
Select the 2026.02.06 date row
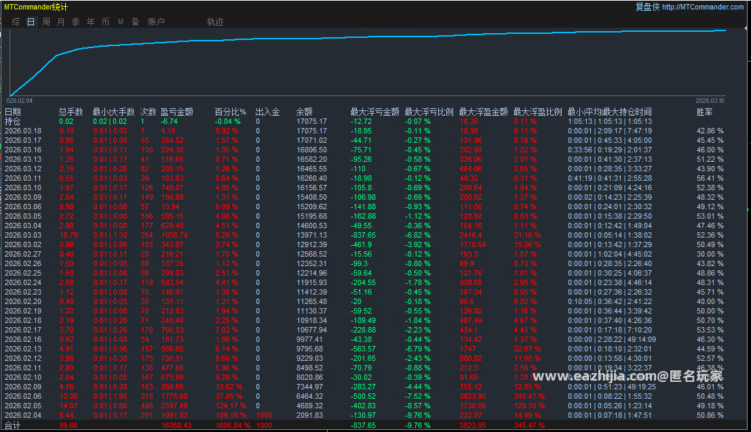23,396
